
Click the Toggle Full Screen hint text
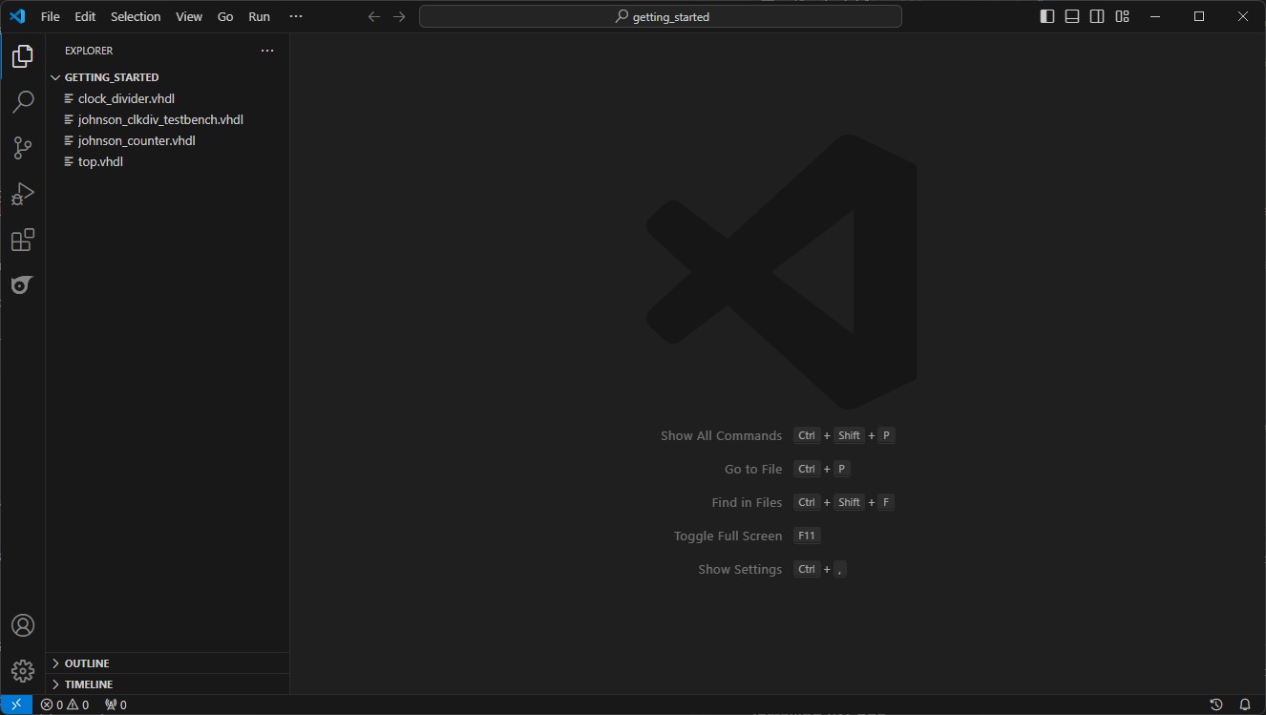pos(728,536)
